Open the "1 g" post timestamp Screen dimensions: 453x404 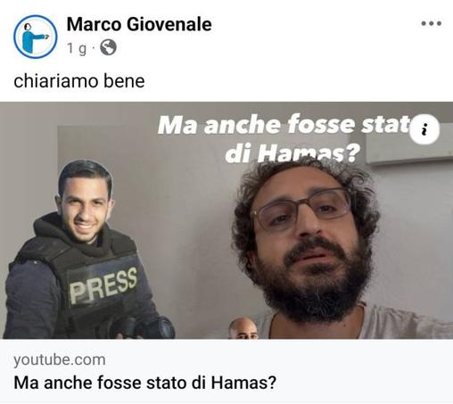77,48
